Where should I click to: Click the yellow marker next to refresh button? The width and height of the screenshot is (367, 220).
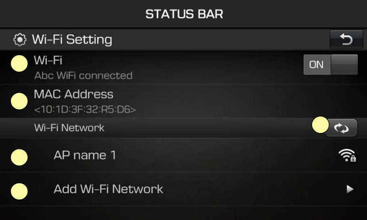click(x=321, y=125)
